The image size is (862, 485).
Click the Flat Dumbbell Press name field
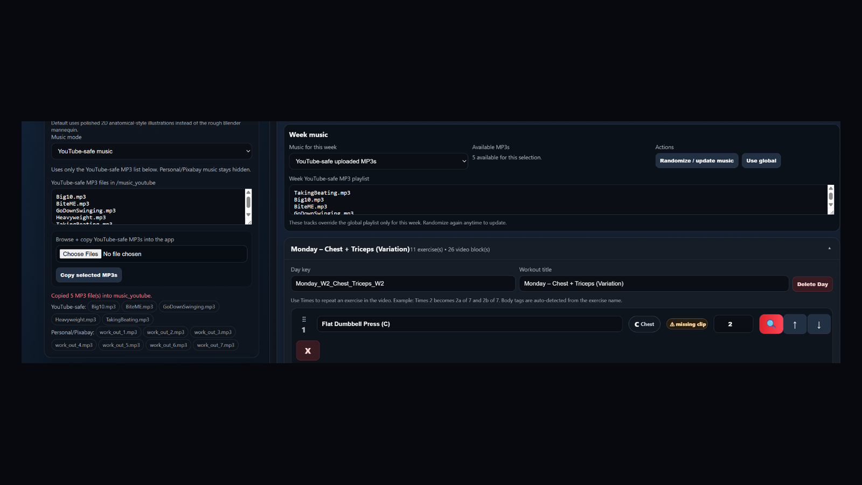[x=469, y=324]
